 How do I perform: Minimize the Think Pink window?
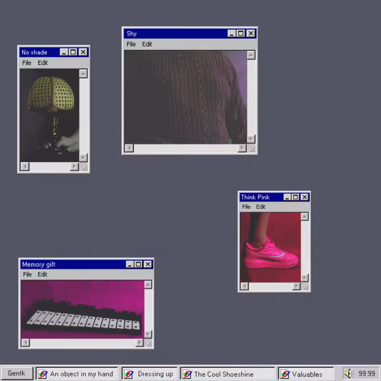click(x=287, y=197)
